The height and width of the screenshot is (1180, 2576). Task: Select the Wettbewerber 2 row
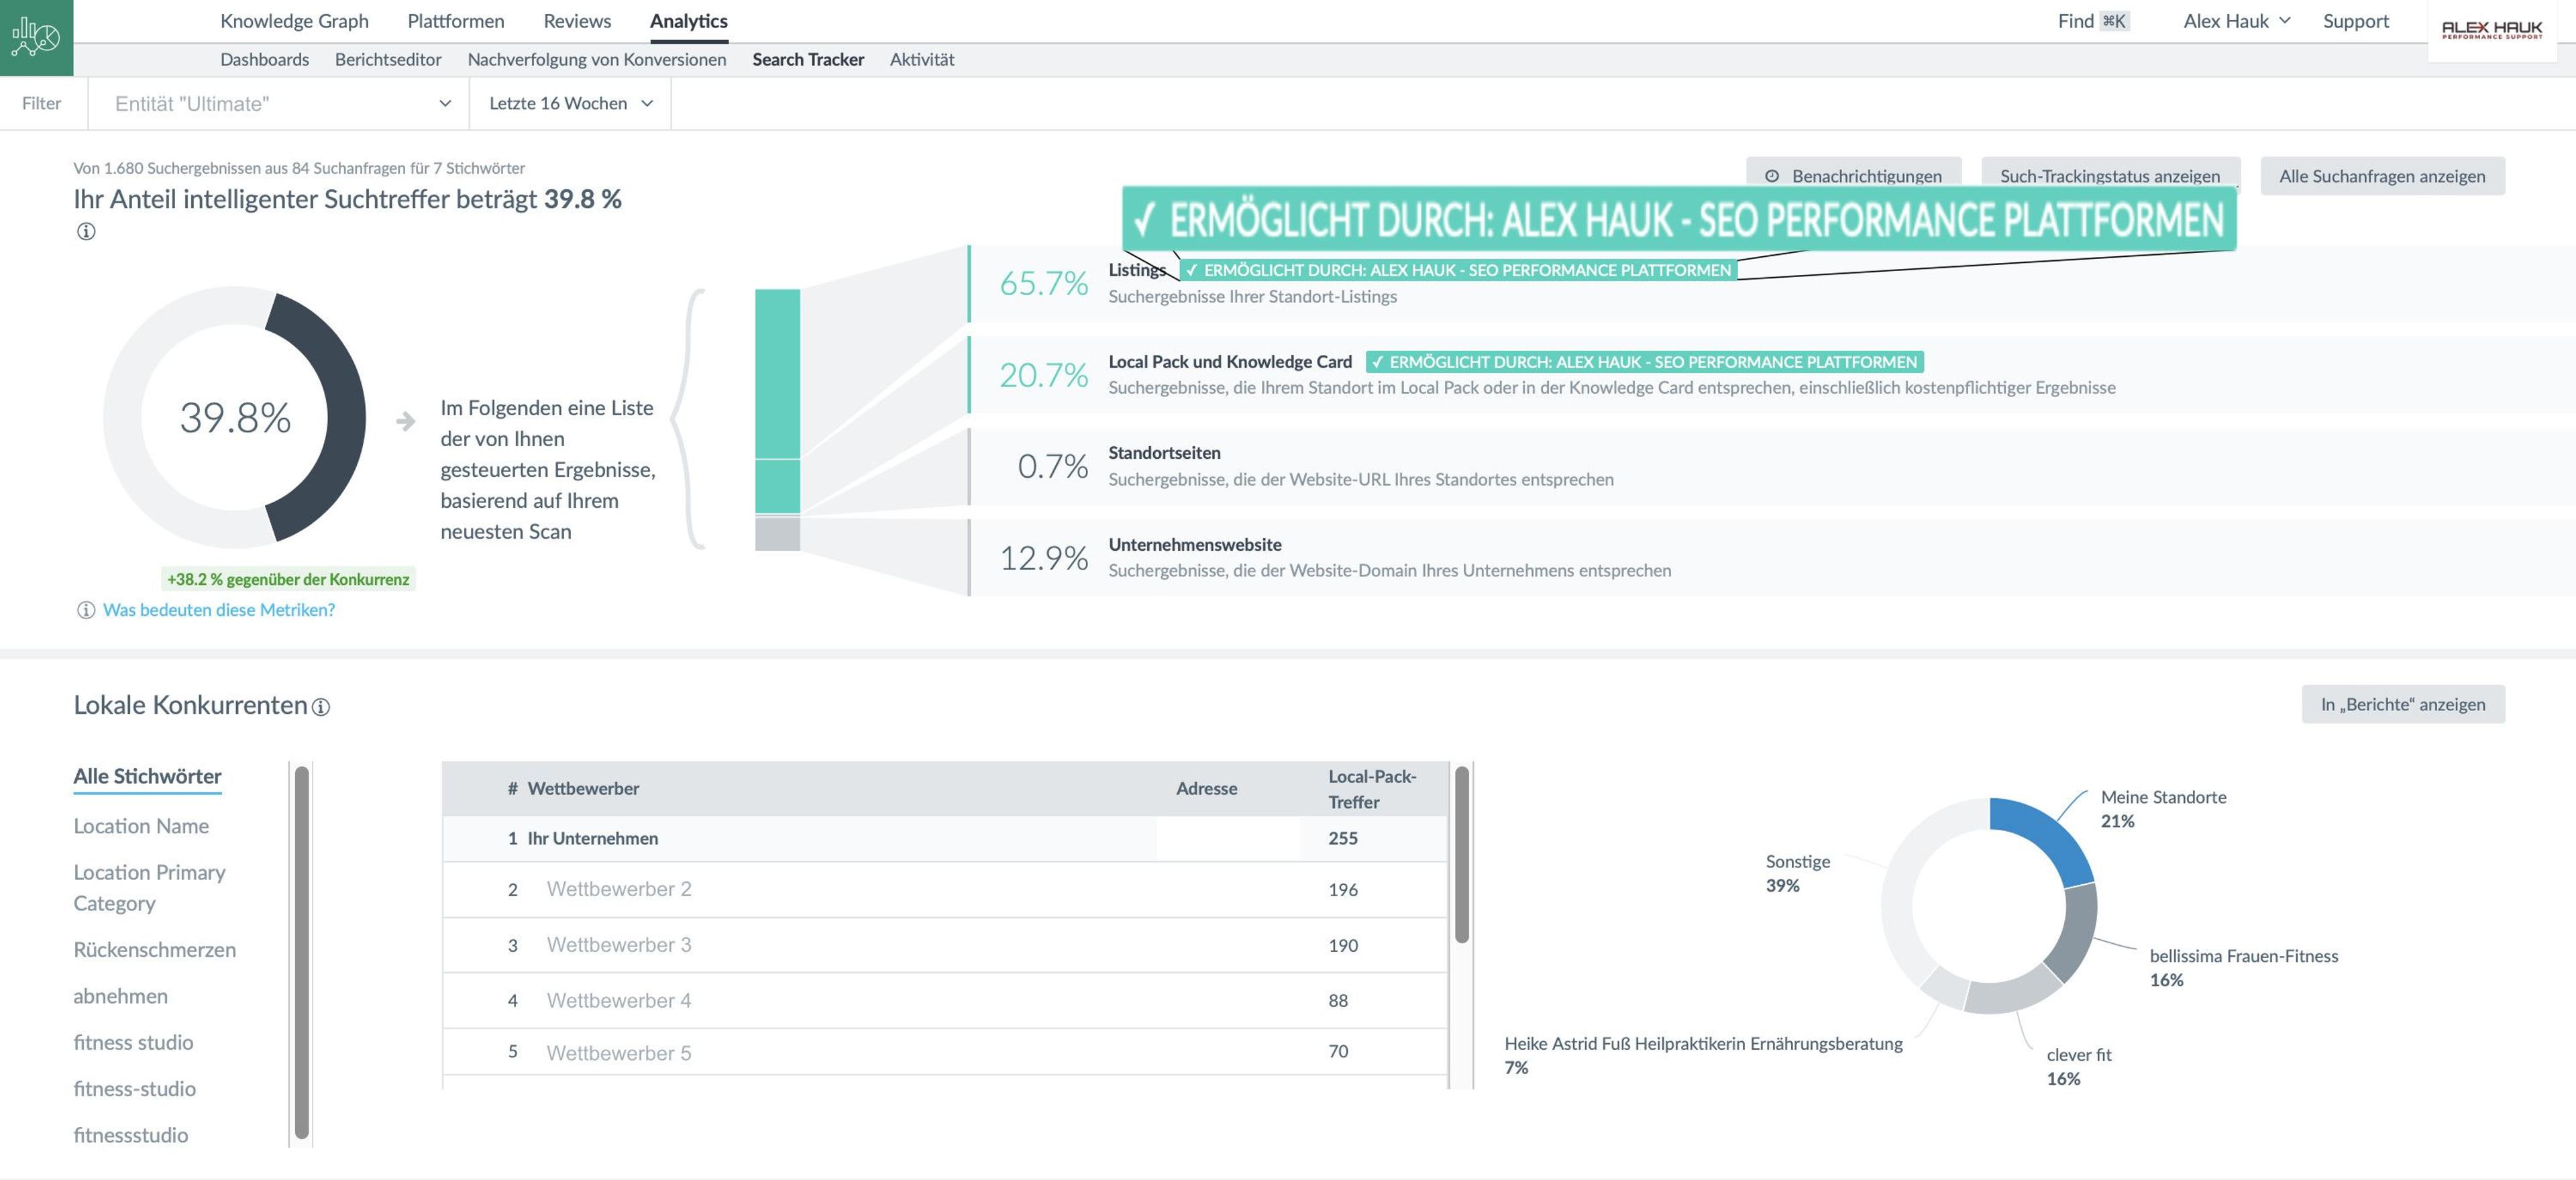[x=945, y=889]
